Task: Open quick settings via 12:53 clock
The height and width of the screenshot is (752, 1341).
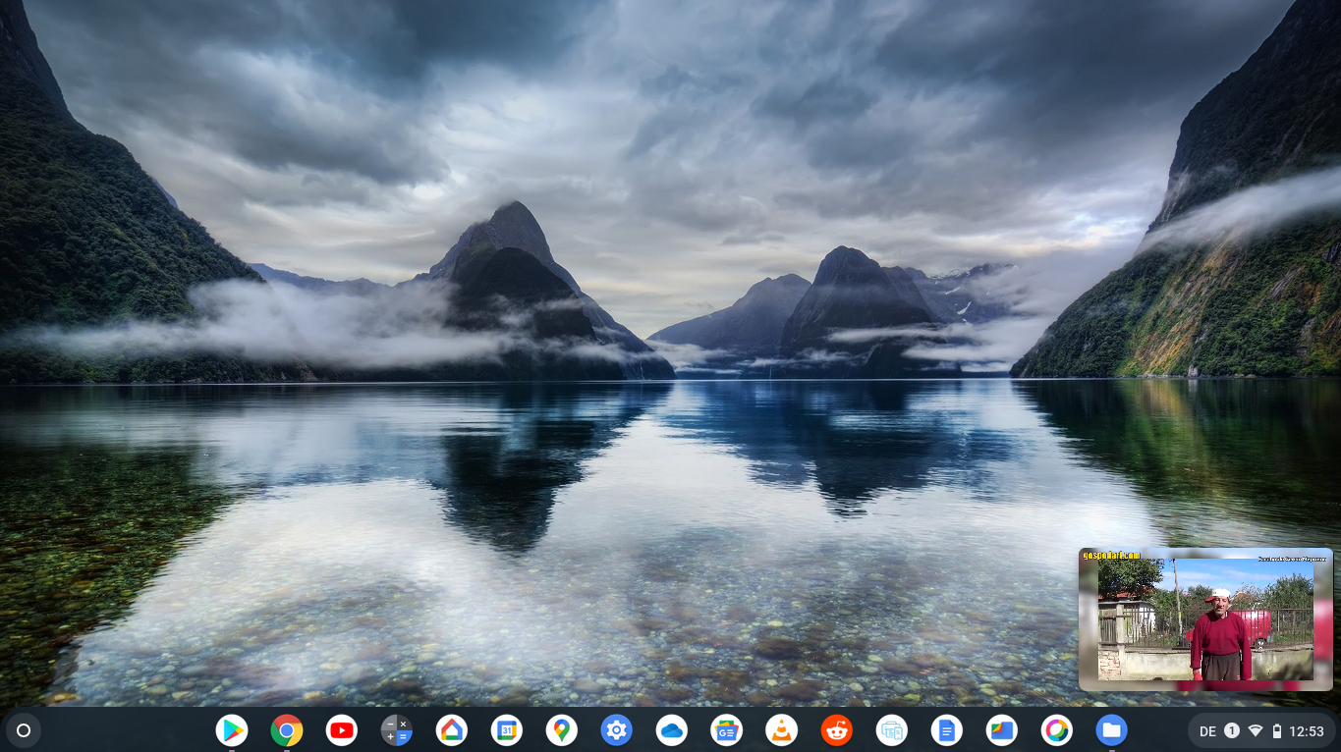Action: (1307, 731)
